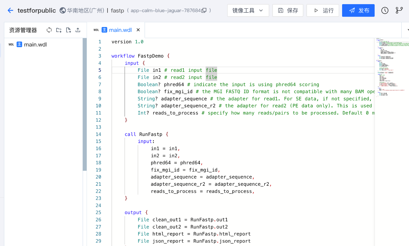Click line number 14 in the gutter

tap(98, 134)
